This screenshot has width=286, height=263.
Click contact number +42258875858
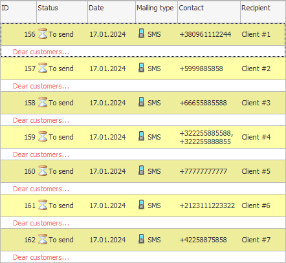coord(203,240)
